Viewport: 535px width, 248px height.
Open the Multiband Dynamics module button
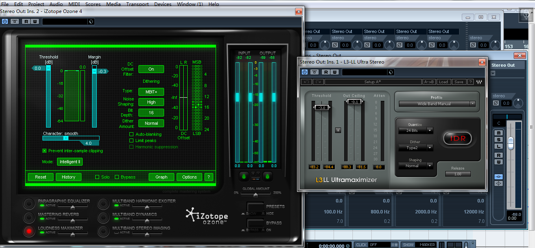103,217
